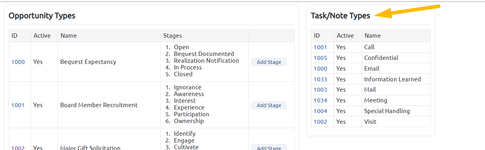Select Board Member Recruitment name cell
Viewport: 485px width, 150px height.
[x=109, y=105]
